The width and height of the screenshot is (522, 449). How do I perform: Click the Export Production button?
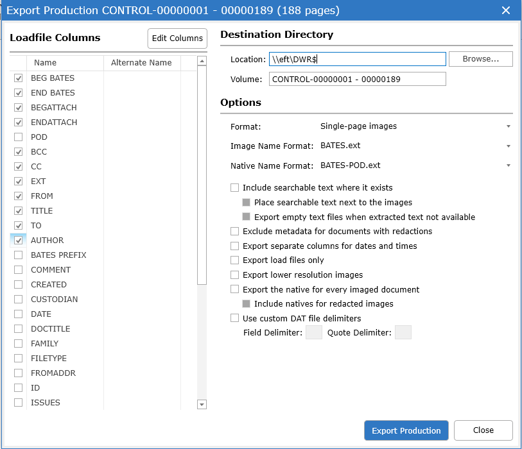406,430
